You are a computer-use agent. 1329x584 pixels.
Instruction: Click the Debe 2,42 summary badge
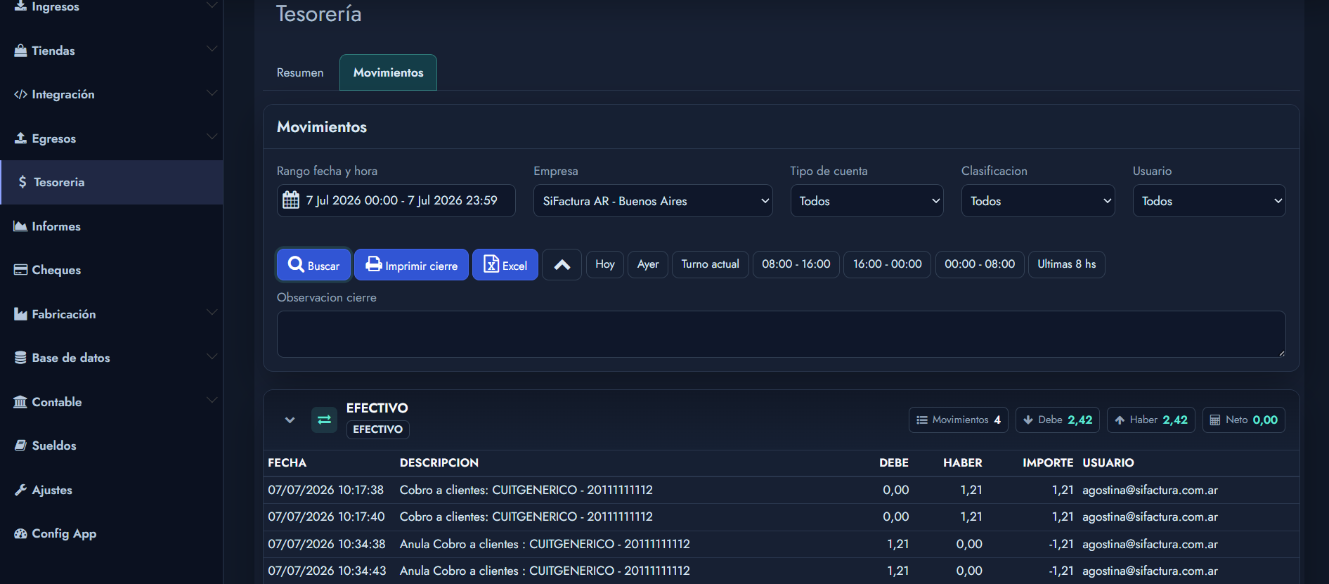[x=1058, y=420]
